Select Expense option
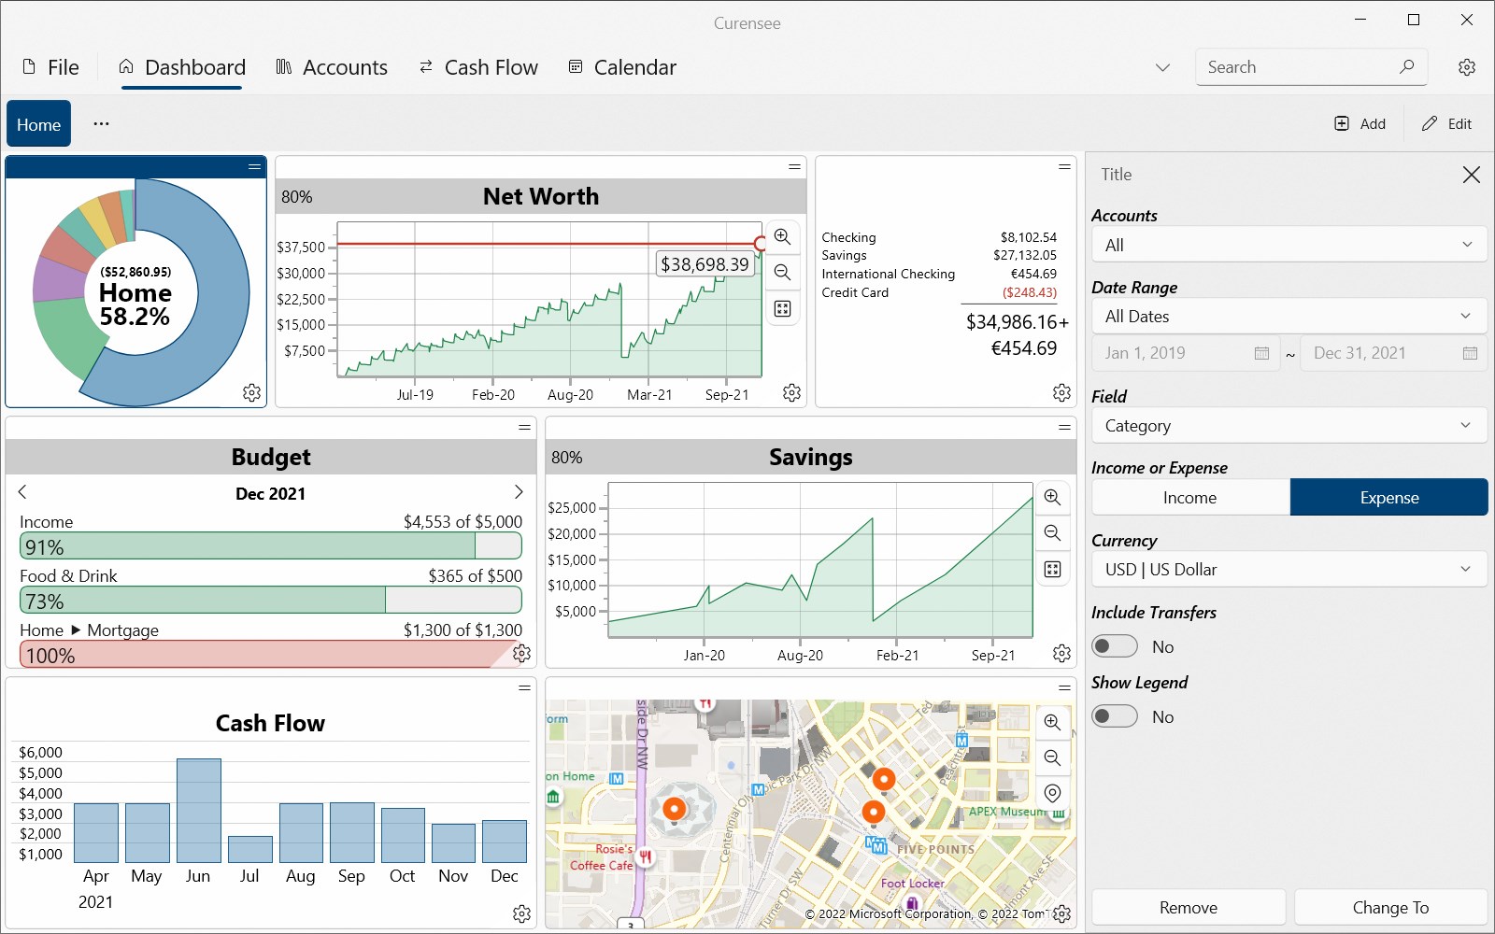The width and height of the screenshot is (1495, 934). 1389,498
